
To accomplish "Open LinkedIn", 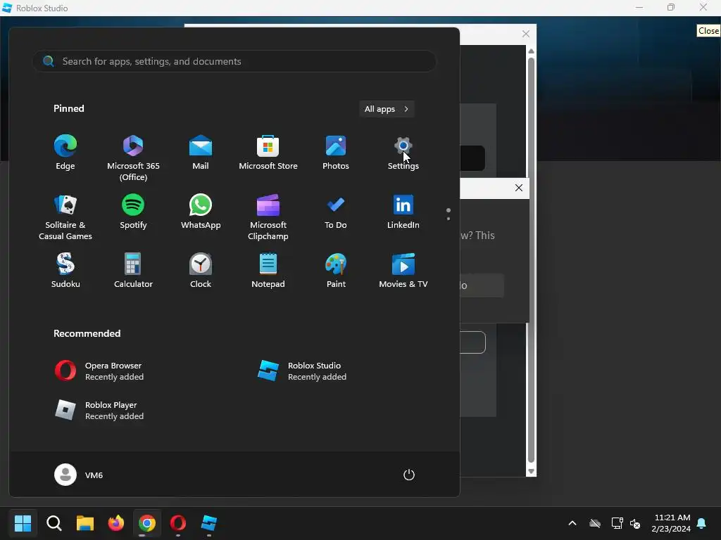I will coord(403,212).
